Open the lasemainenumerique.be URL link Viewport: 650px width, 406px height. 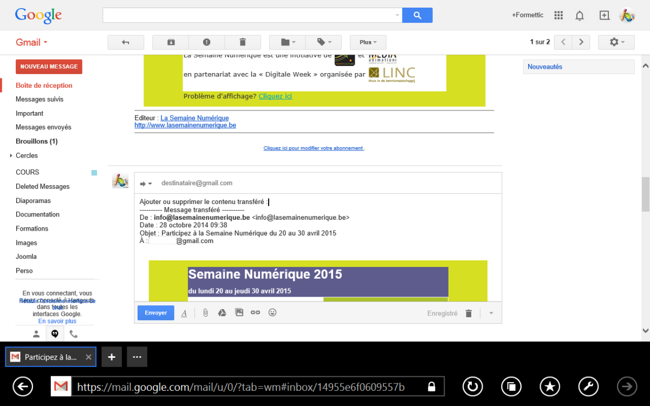tap(185, 125)
